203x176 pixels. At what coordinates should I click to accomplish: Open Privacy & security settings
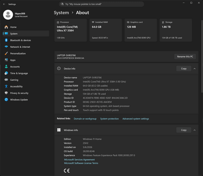point(26,93)
